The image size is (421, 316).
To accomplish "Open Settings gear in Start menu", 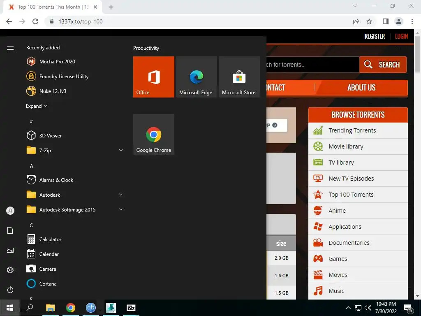I will click(10, 270).
